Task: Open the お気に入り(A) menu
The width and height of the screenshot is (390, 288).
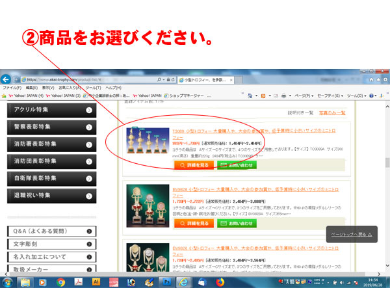Action: pos(68,87)
